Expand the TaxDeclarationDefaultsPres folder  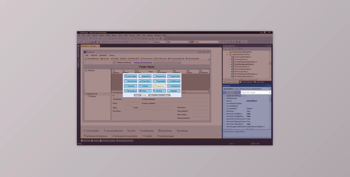click(227, 52)
